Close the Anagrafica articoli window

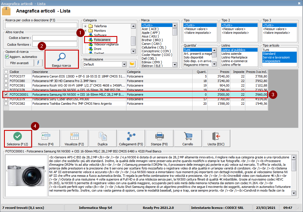pyautogui.click(x=299, y=3)
